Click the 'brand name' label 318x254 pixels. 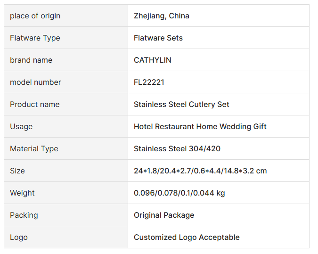[x=31, y=60]
